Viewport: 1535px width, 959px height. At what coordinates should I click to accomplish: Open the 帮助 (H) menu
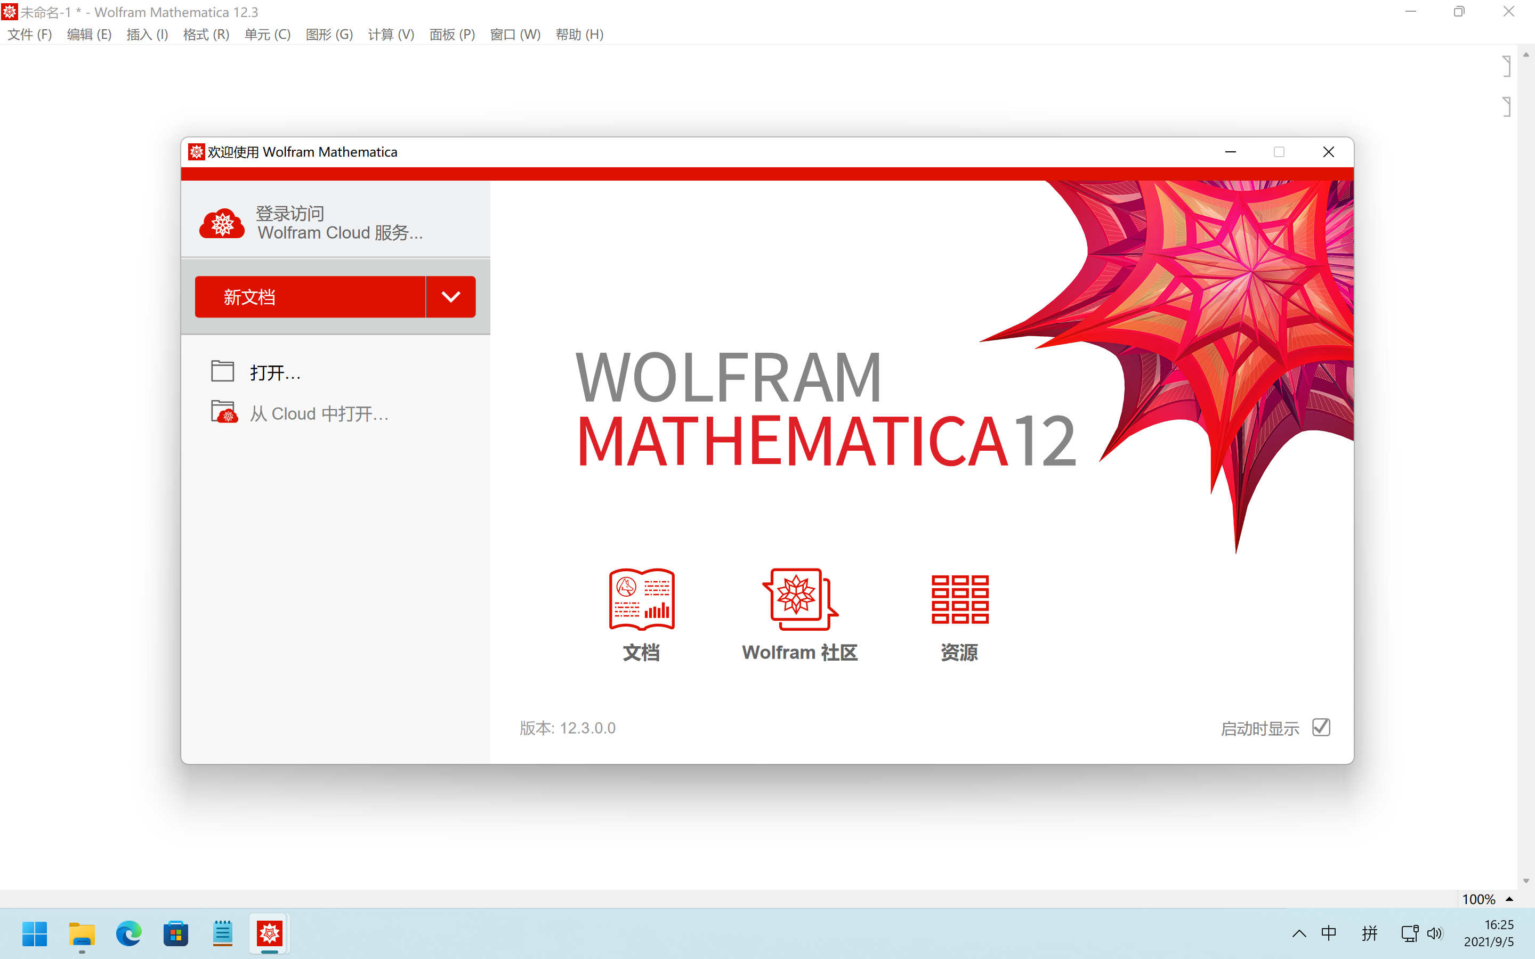pyautogui.click(x=579, y=34)
